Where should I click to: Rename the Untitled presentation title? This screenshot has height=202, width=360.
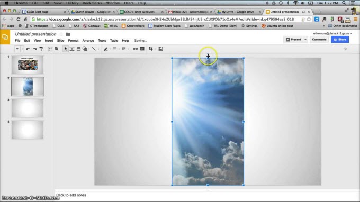[35, 34]
